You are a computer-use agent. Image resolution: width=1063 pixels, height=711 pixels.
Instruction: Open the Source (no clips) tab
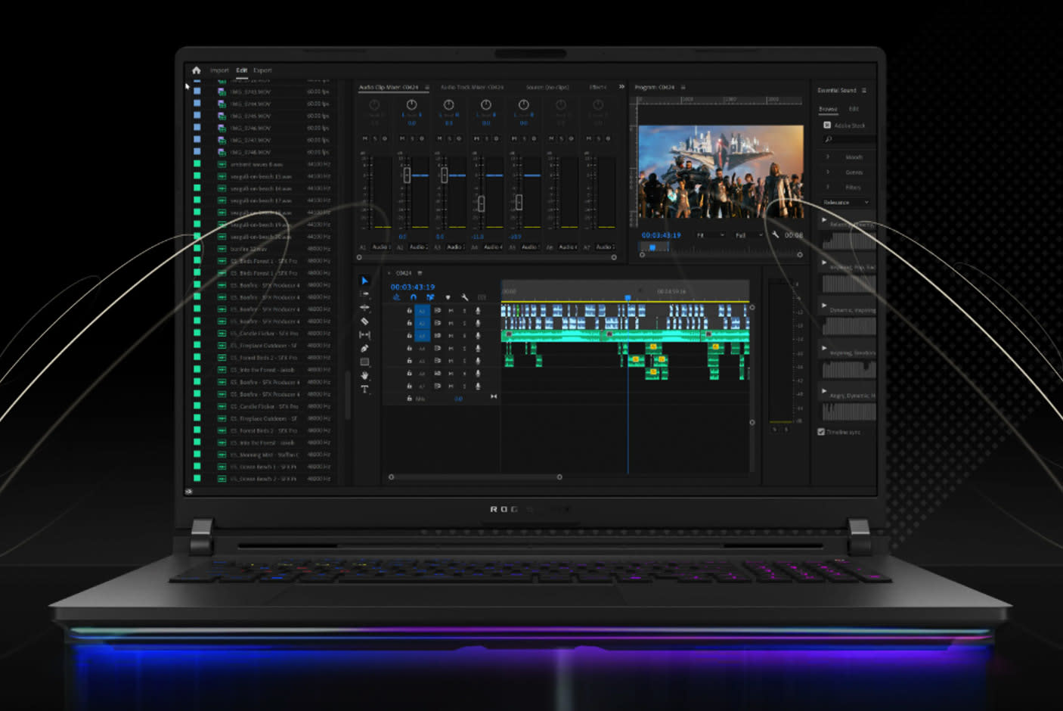pyautogui.click(x=547, y=87)
